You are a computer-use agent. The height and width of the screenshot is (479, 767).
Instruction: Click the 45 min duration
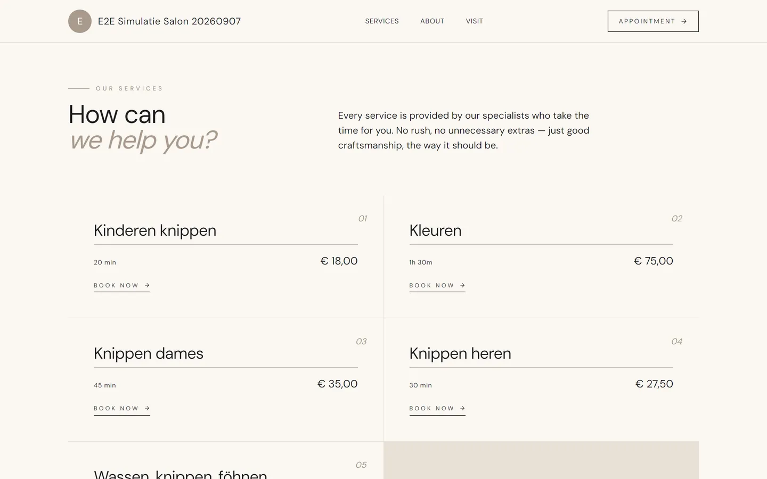coord(105,385)
